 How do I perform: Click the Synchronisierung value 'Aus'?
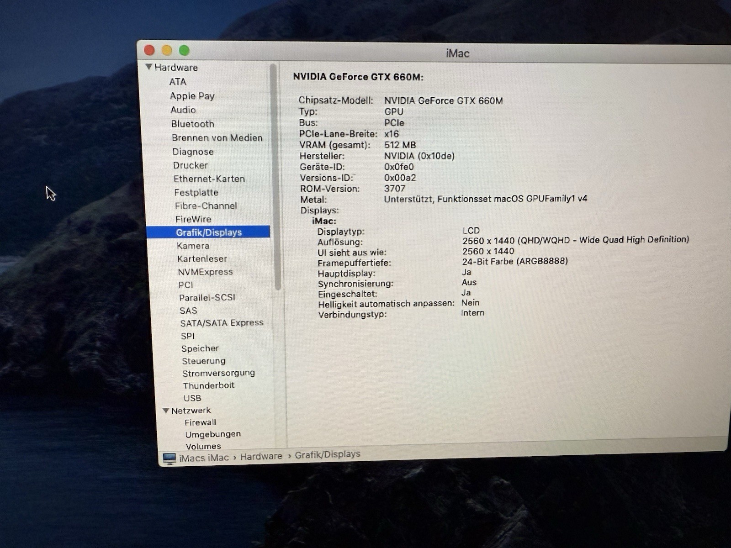(469, 282)
